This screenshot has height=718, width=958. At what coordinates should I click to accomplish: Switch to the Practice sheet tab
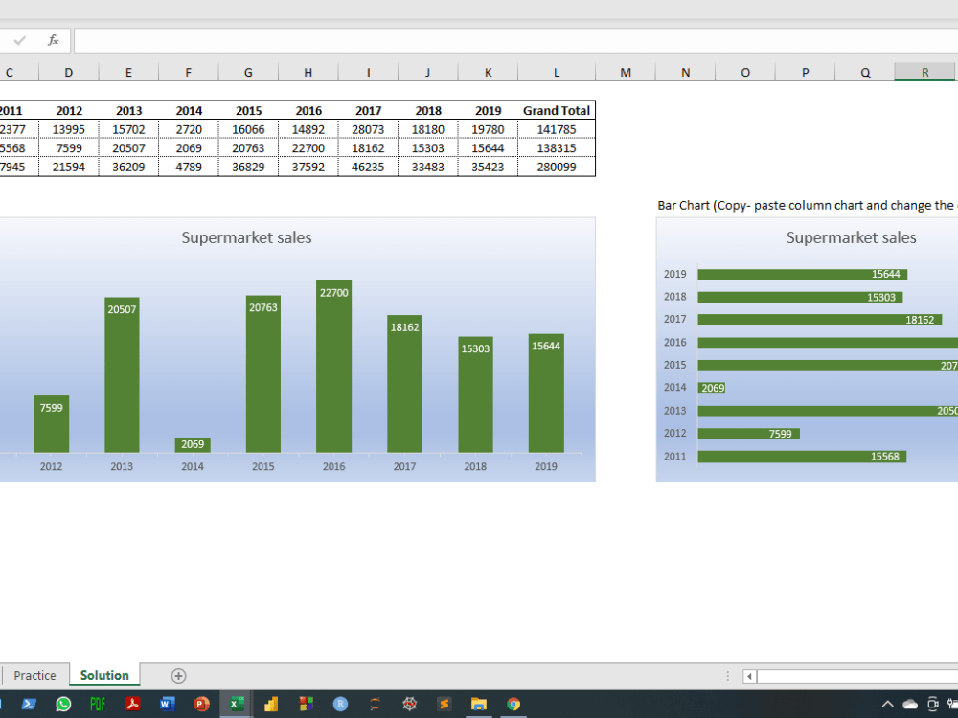[x=35, y=675]
